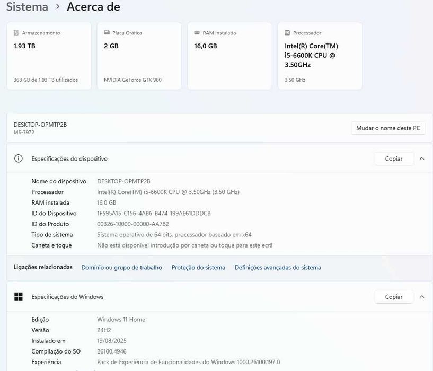Select ID do Produto value 00326-10000-00000-AA782

[x=133, y=224]
